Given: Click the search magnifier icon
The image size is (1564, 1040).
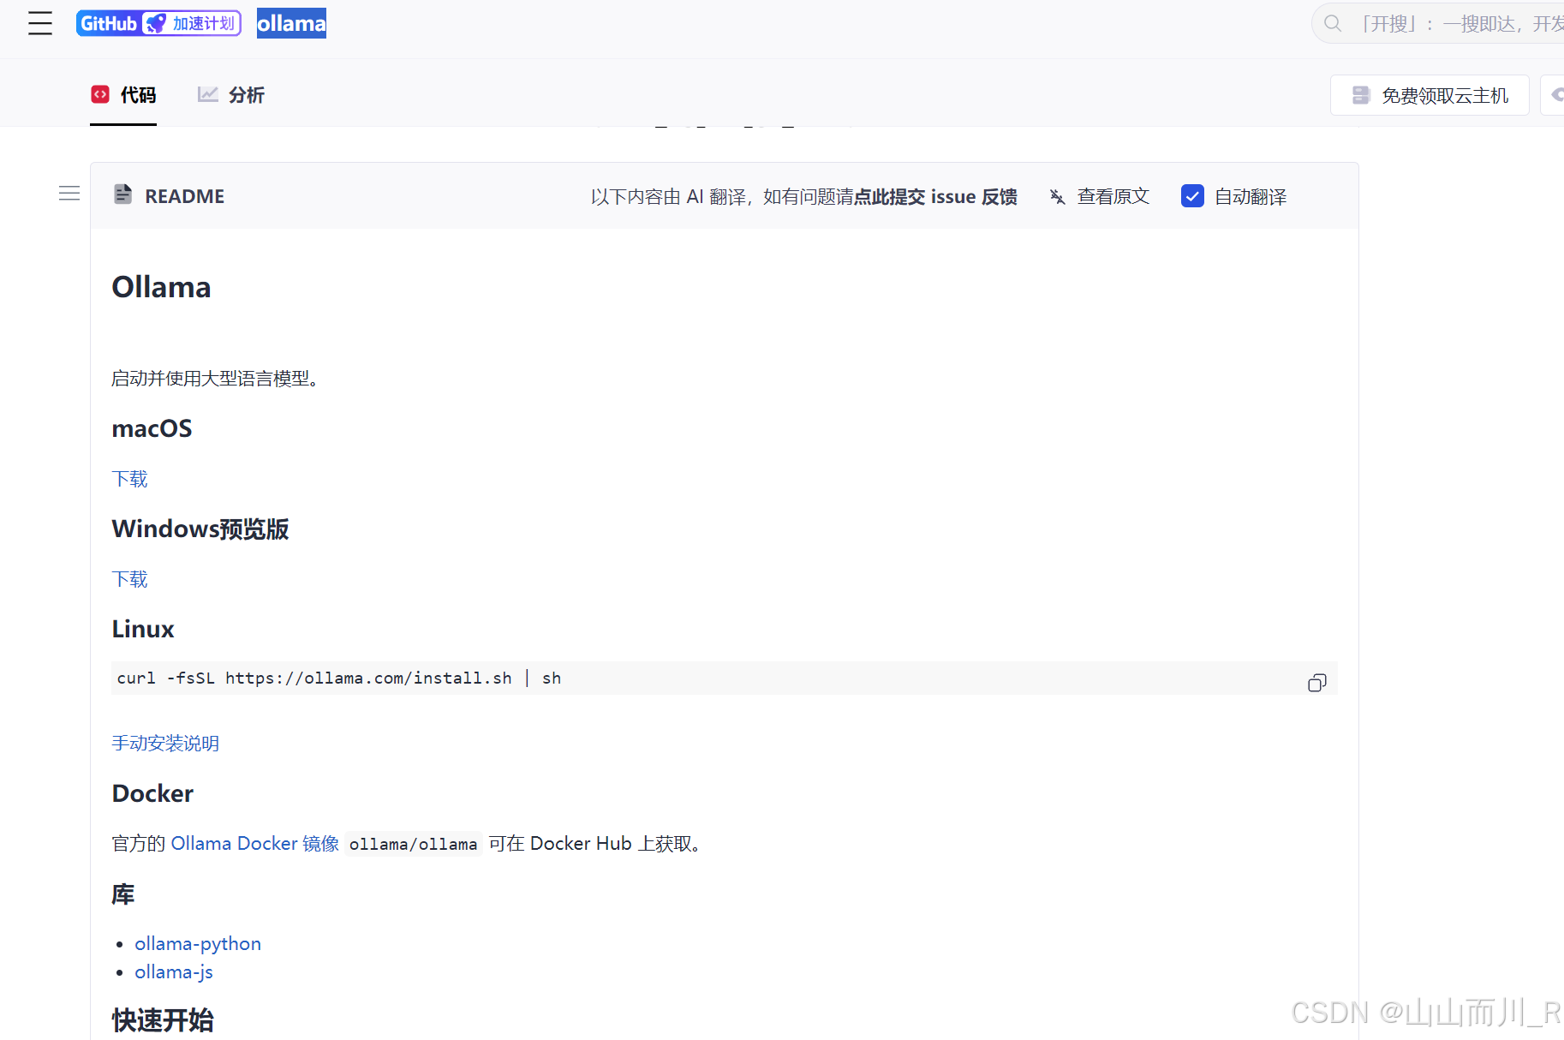Looking at the screenshot, I should tap(1333, 23).
